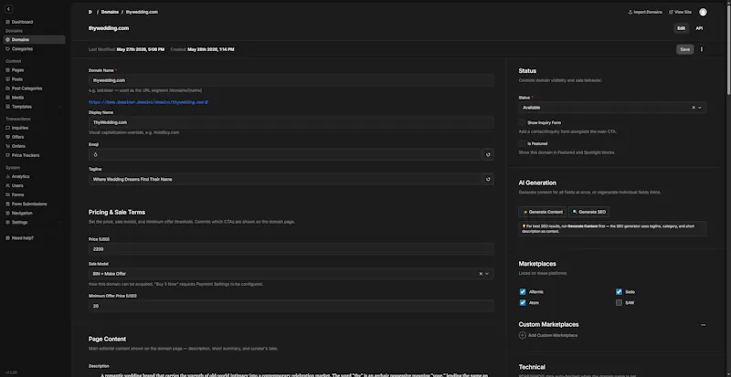731x377 pixels.
Task: Expand the Templates submenu chevron
Action: pos(60,107)
